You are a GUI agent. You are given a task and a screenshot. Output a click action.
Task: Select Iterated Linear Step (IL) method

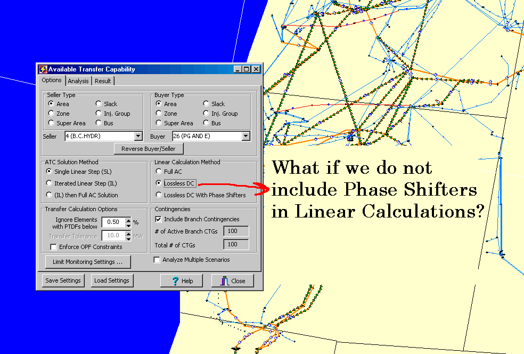point(50,183)
